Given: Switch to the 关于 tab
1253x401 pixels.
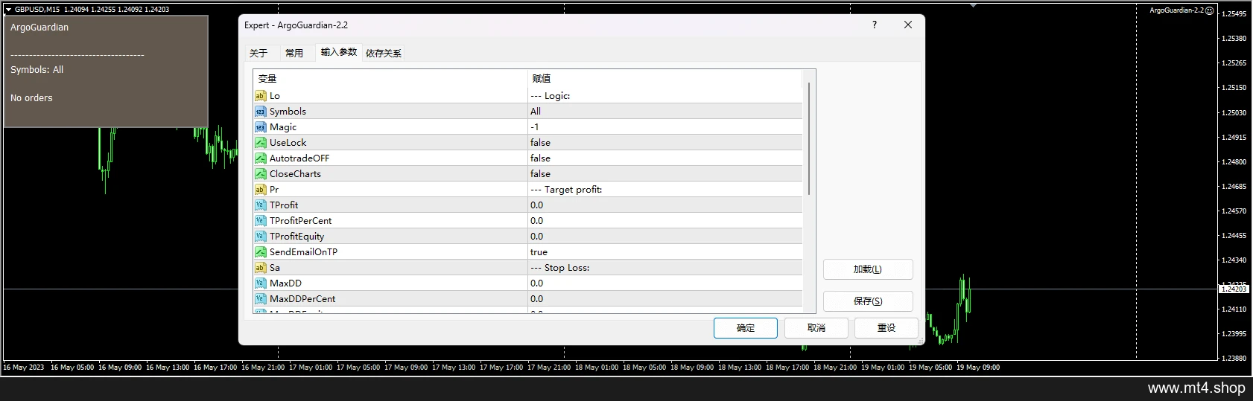Looking at the screenshot, I should pos(258,53).
